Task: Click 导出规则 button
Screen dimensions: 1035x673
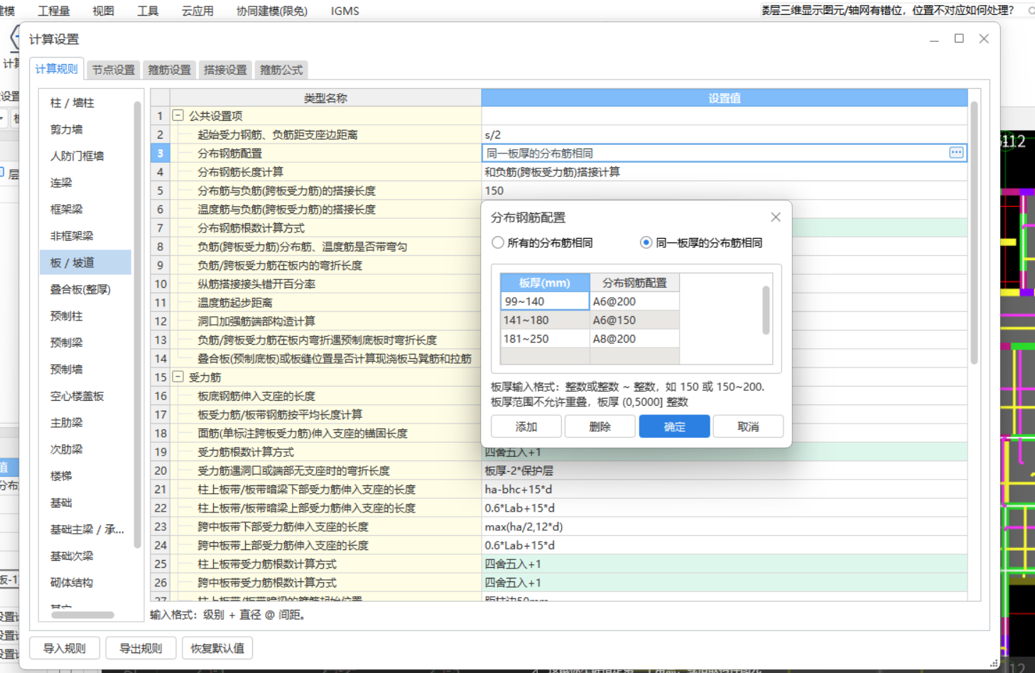Action: pyautogui.click(x=141, y=648)
